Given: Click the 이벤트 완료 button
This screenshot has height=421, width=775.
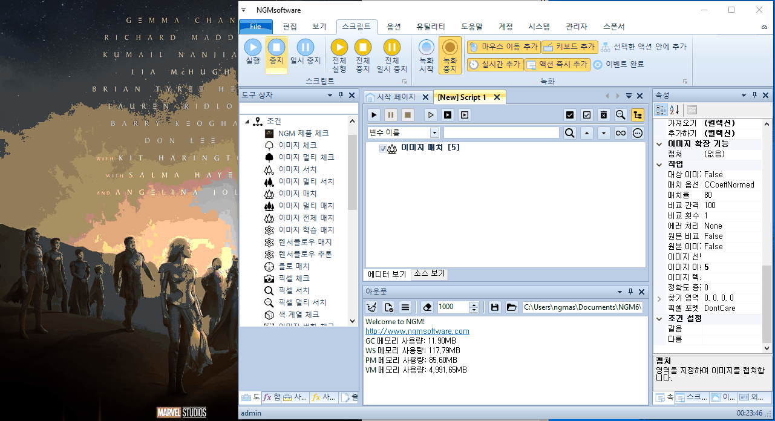Looking at the screenshot, I should tap(618, 64).
